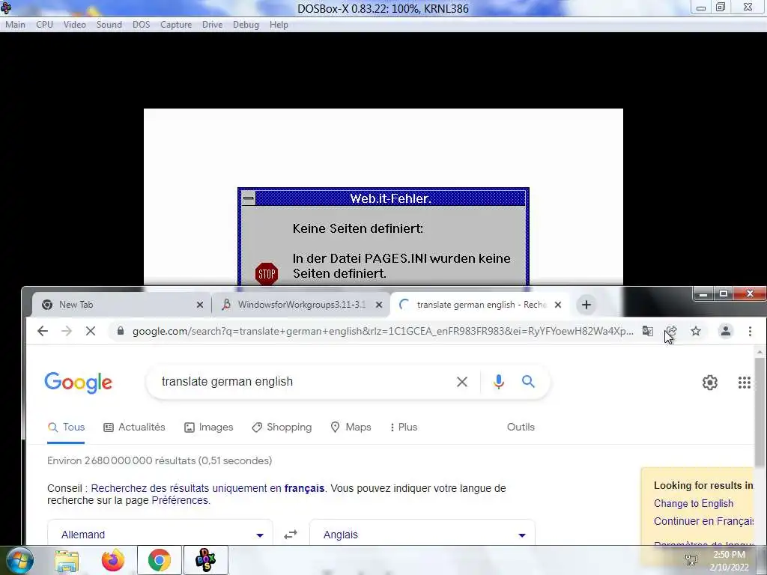
Task: Open the Chrome profile icon
Action: coord(725,331)
